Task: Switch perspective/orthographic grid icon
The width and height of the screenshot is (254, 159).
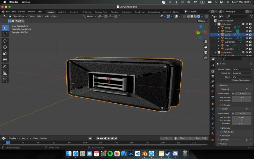Action: pyautogui.click(x=205, y=58)
